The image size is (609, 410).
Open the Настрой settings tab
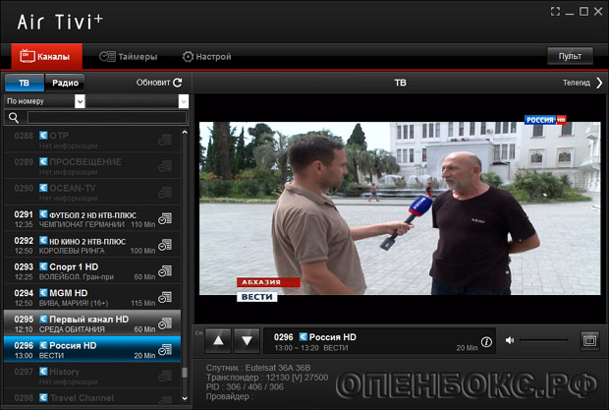point(206,57)
